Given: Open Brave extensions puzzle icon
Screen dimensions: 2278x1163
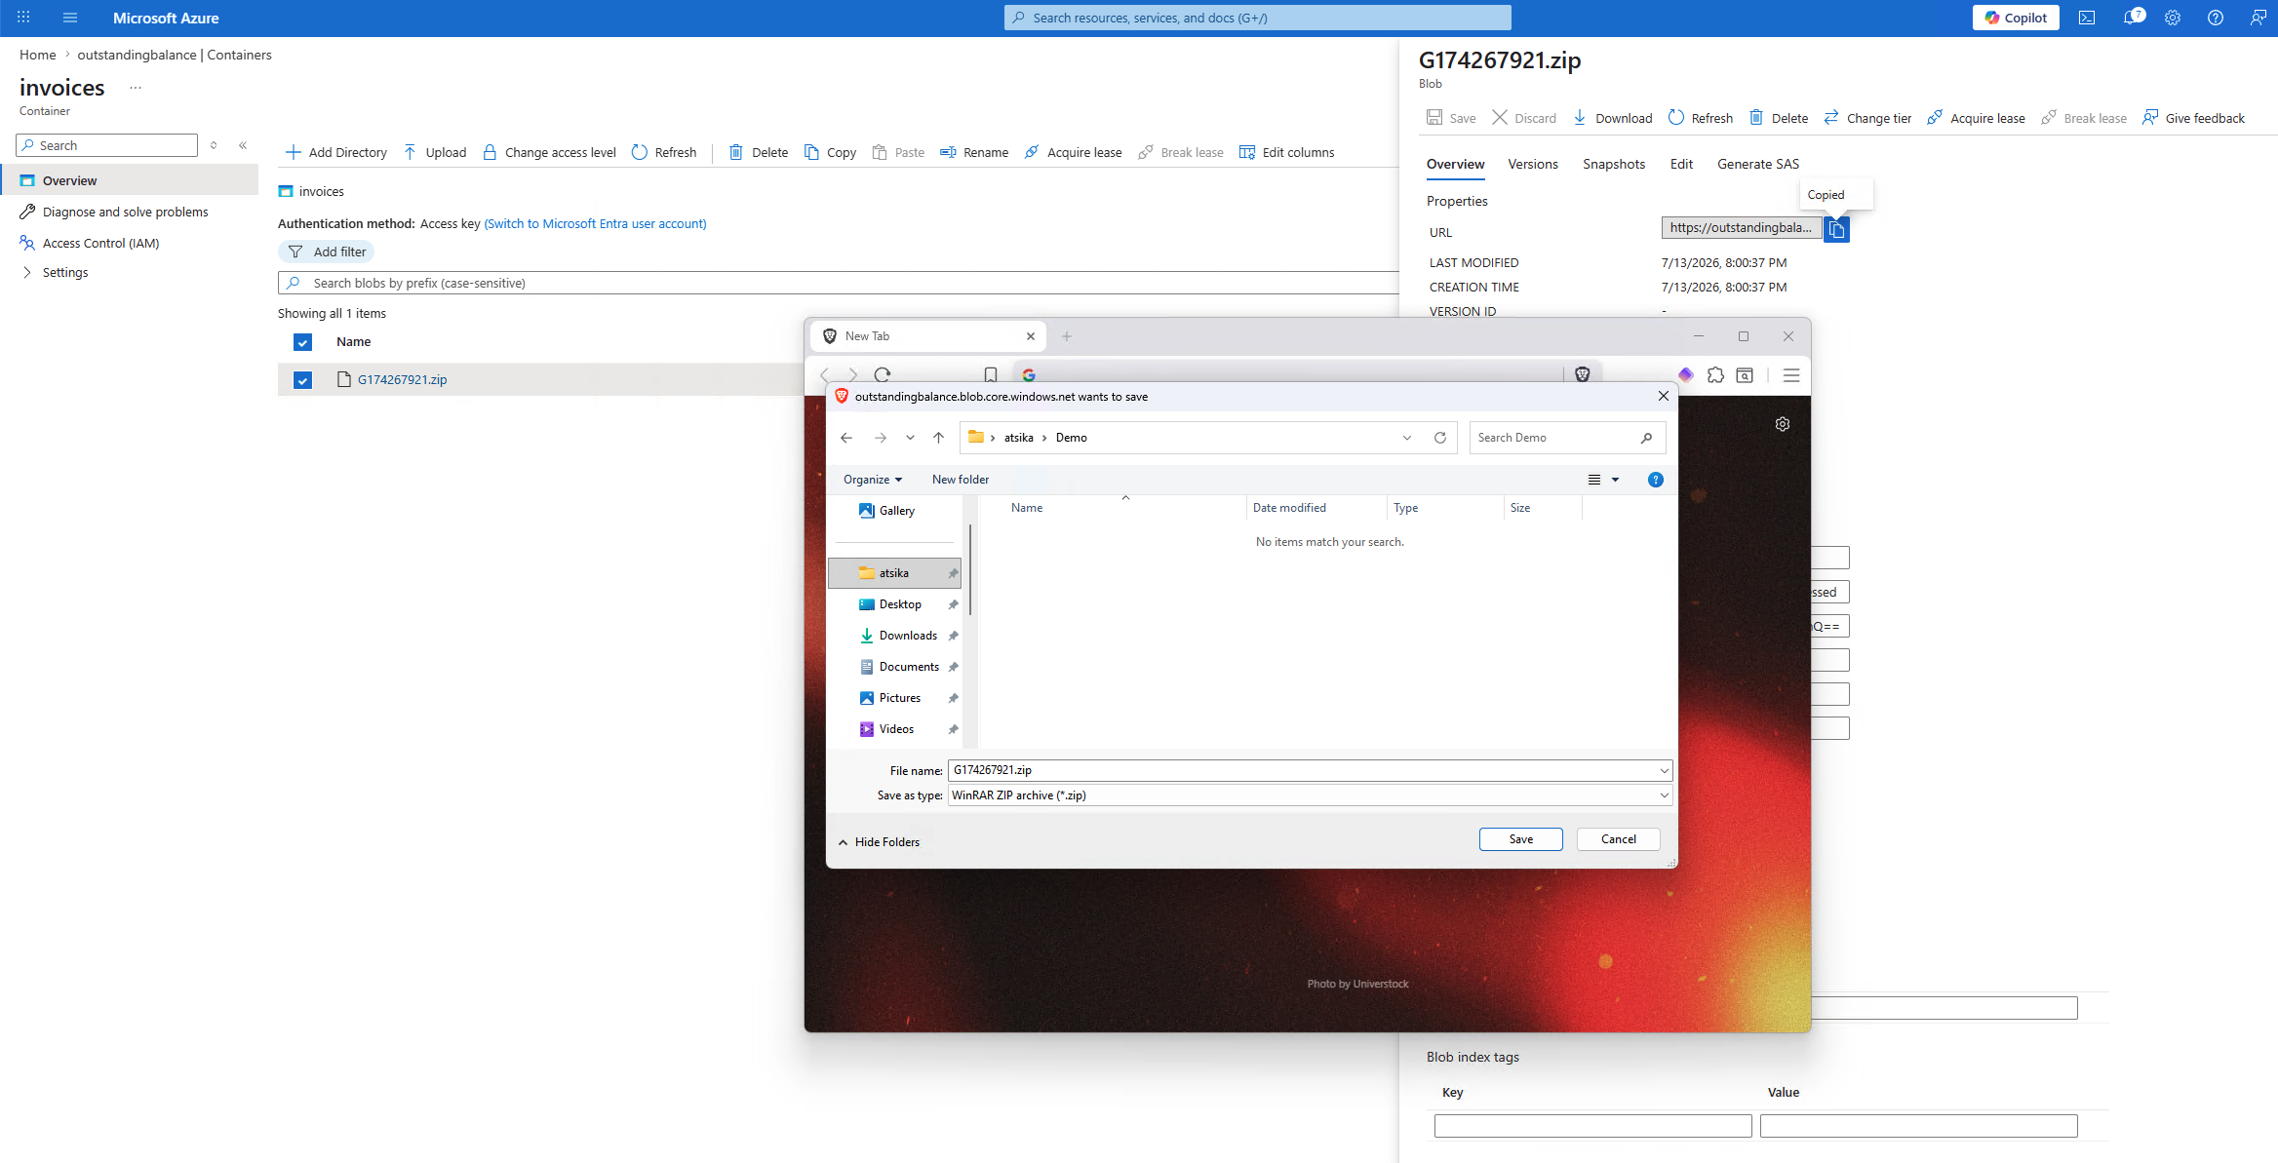Looking at the screenshot, I should (x=1715, y=375).
